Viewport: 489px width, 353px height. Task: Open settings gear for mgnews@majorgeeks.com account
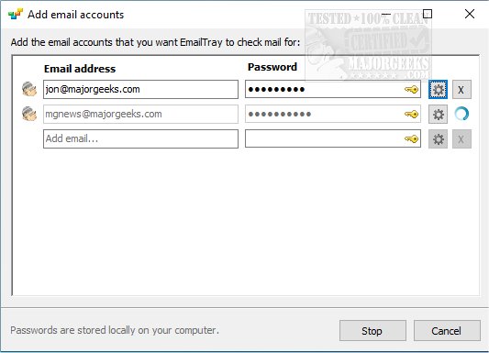(438, 115)
